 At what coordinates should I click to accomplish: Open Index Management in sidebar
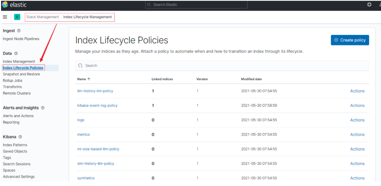click(19, 61)
